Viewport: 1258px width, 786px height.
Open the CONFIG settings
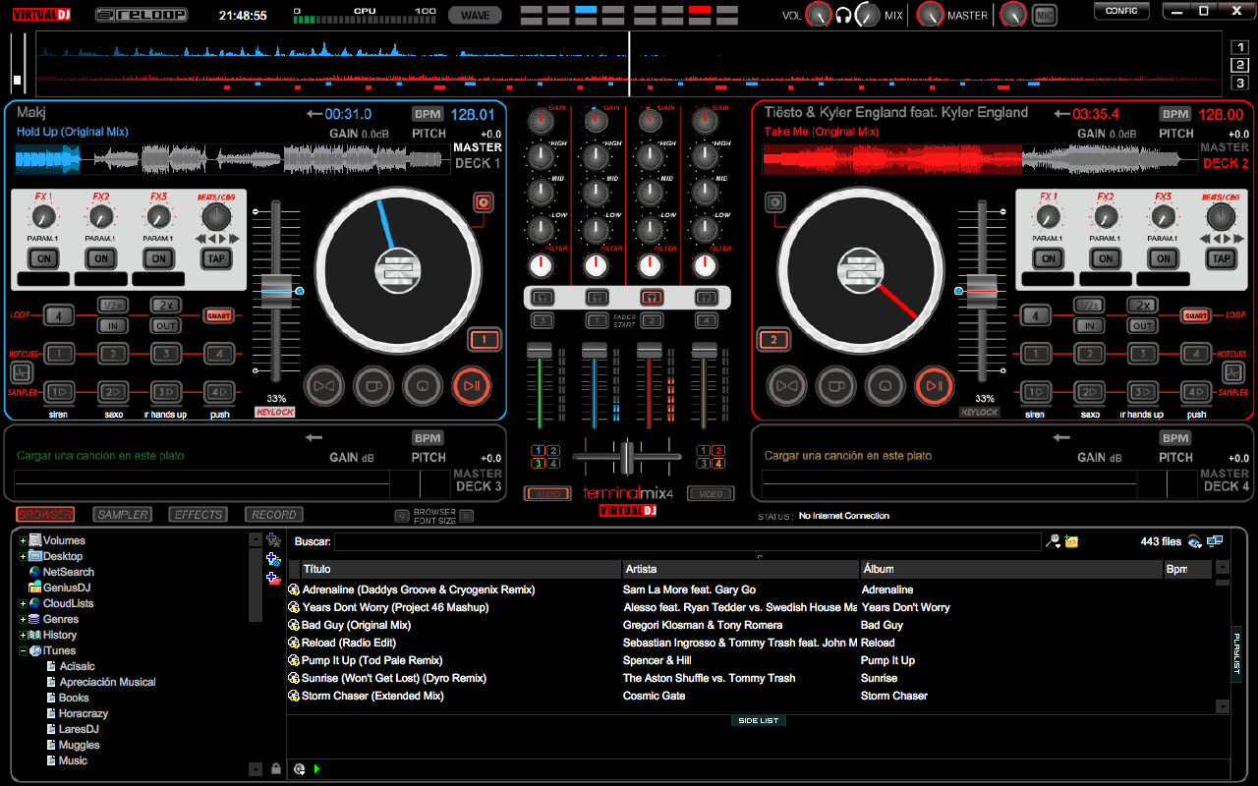pos(1121,11)
